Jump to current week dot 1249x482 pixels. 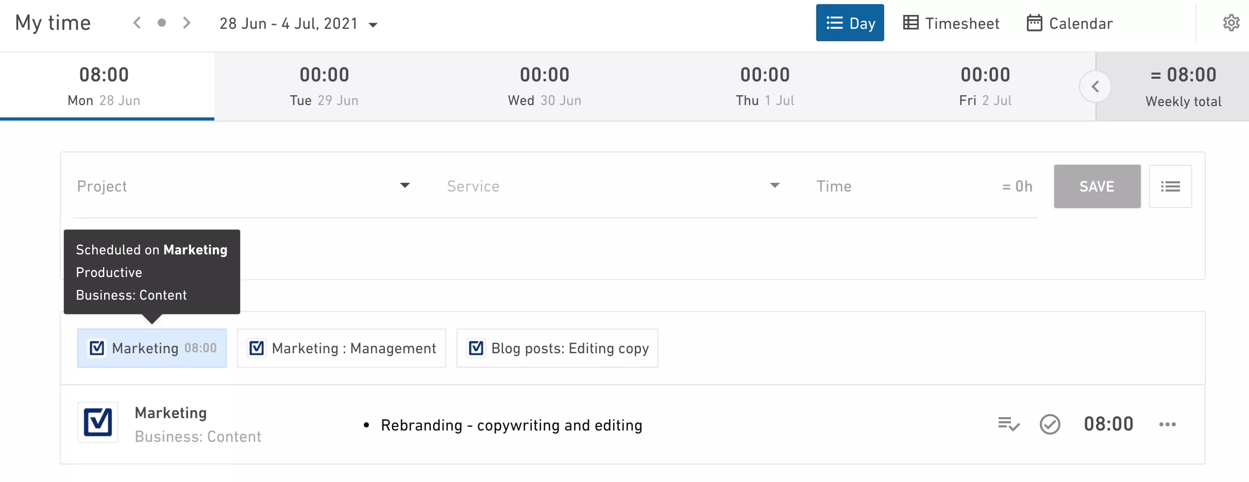pyautogui.click(x=162, y=23)
